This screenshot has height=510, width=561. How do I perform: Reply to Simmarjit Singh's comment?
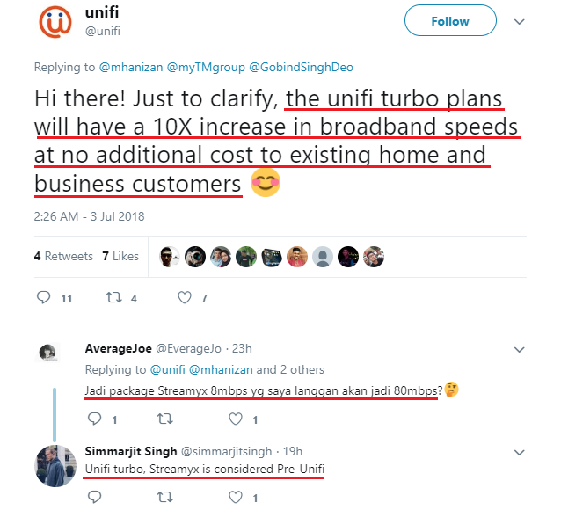pyautogui.click(x=94, y=497)
